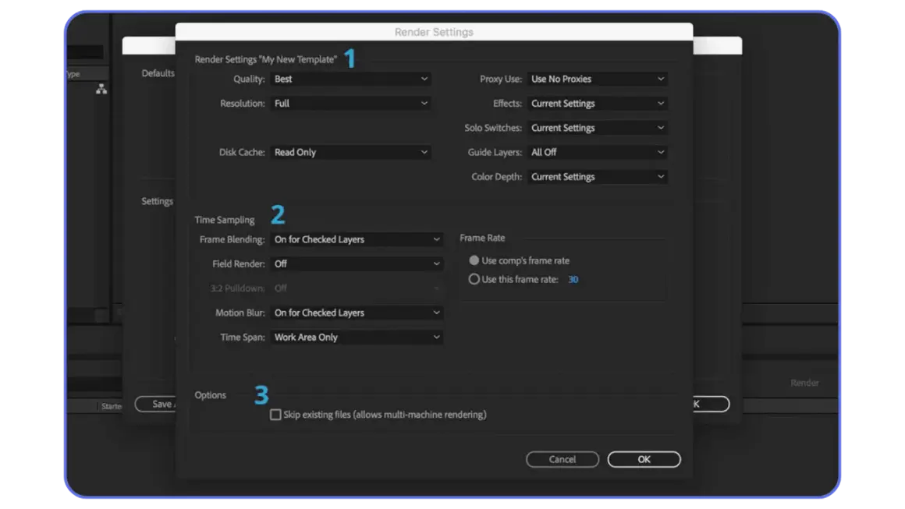This screenshot has width=905, height=509.
Task: Open the Field Render dropdown
Action: [357, 263]
